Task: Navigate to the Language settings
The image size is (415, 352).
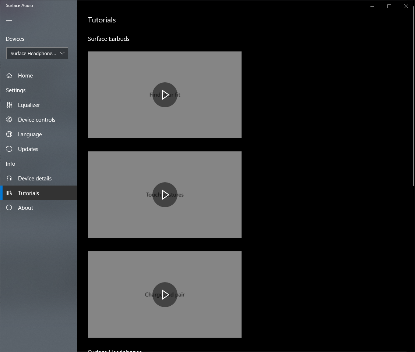Action: (x=30, y=134)
